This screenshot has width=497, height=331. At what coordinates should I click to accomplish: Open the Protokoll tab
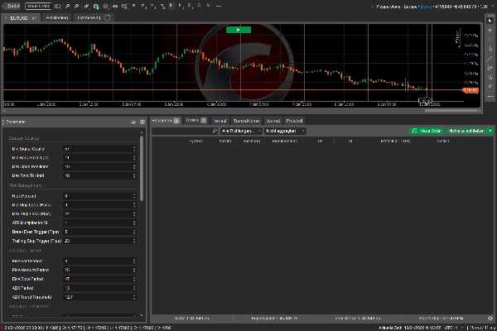coord(294,121)
